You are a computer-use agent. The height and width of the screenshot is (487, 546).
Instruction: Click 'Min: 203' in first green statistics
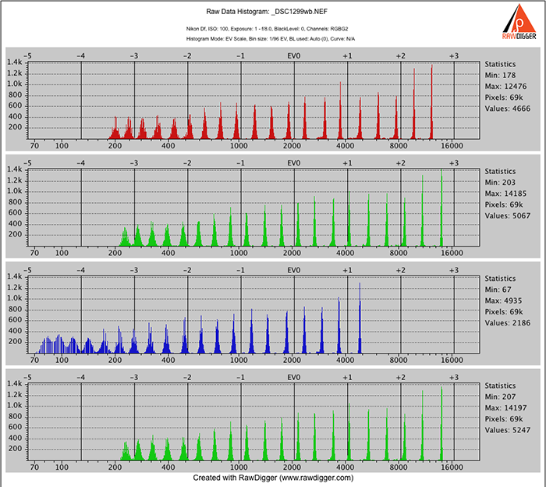[x=500, y=183]
